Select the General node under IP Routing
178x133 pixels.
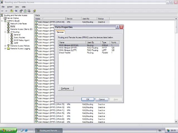tap(17, 35)
